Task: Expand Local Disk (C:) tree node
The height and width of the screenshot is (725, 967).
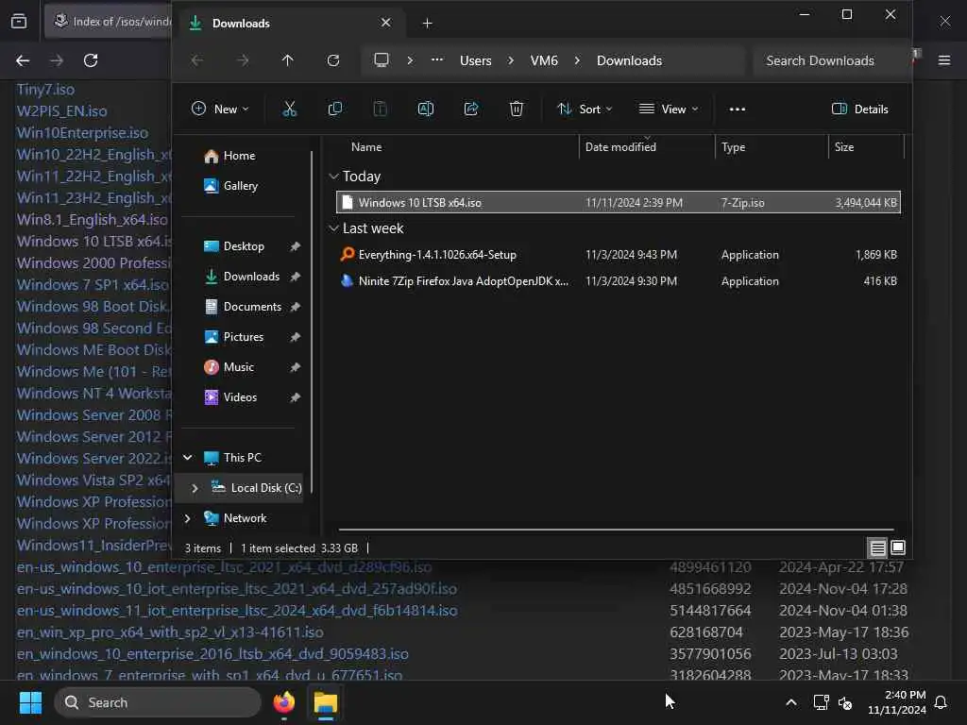Action: point(195,488)
